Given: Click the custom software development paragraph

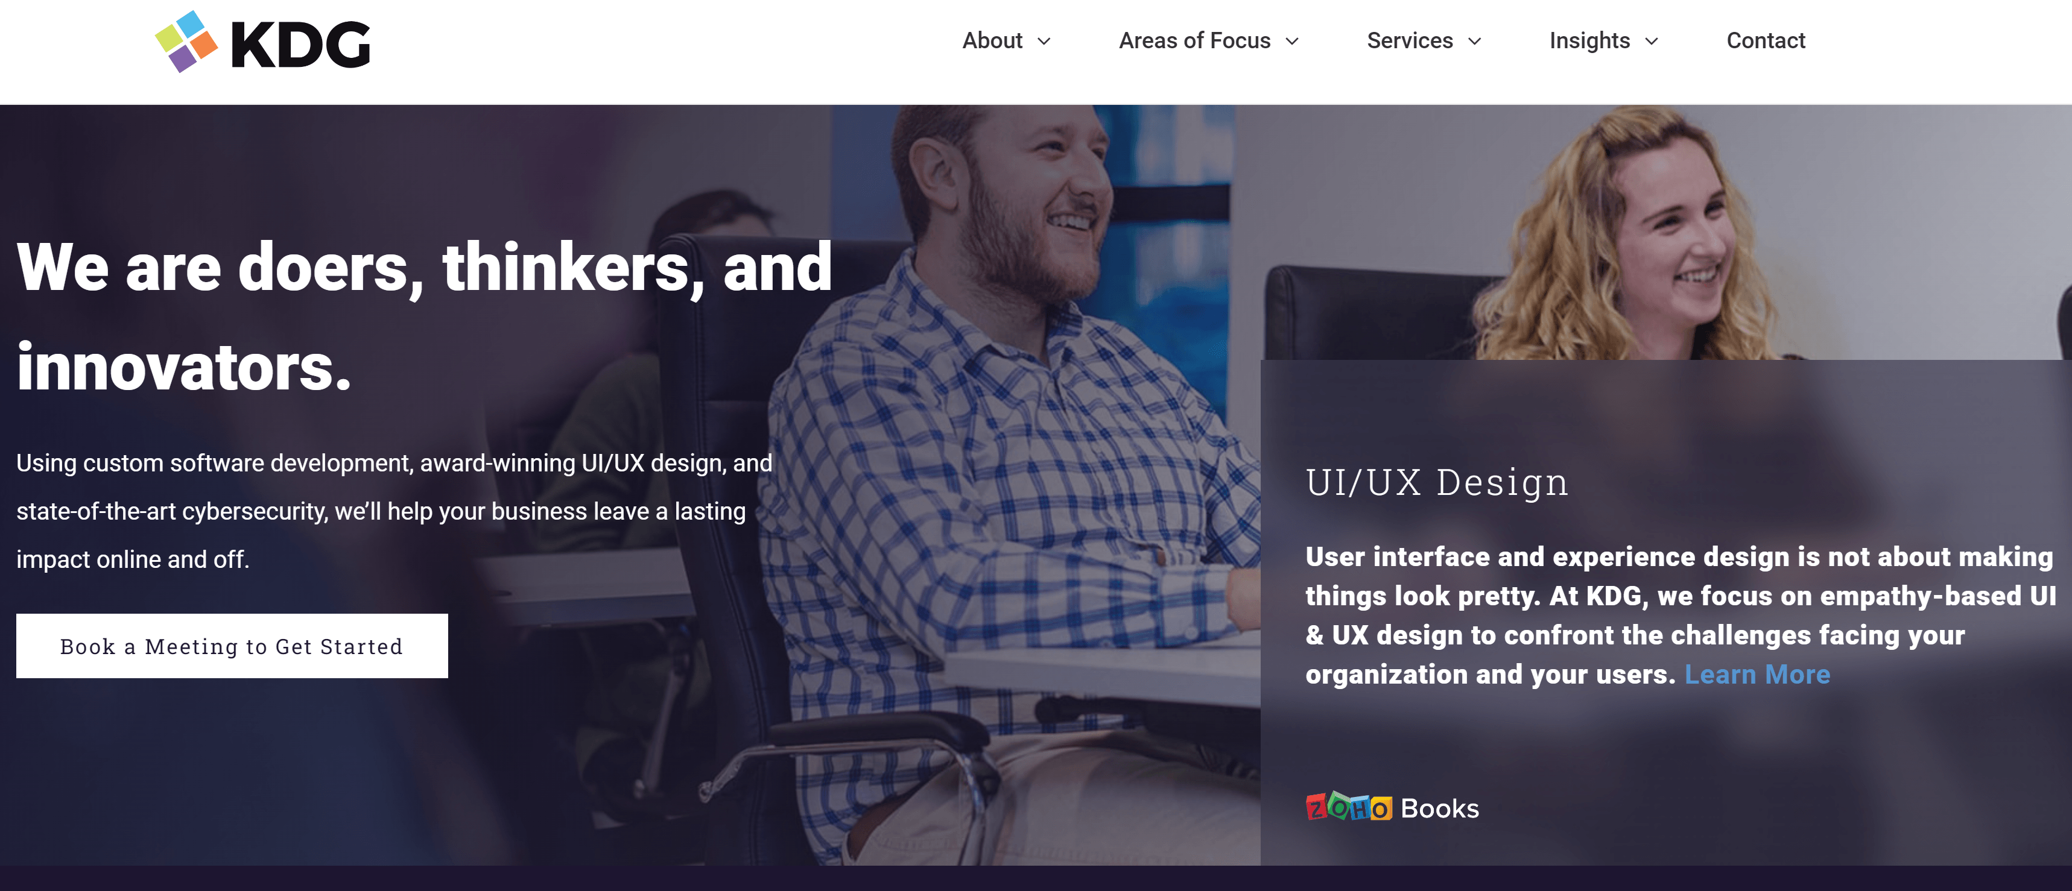Looking at the screenshot, I should click(394, 511).
